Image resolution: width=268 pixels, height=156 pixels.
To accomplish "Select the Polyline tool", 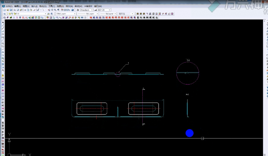I will coord(3,31).
